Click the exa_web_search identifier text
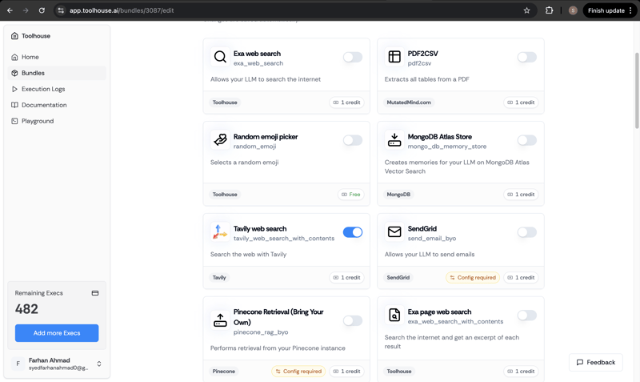 (258, 63)
